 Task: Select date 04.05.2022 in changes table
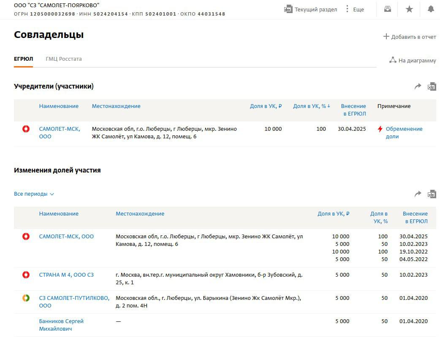[x=413, y=259]
